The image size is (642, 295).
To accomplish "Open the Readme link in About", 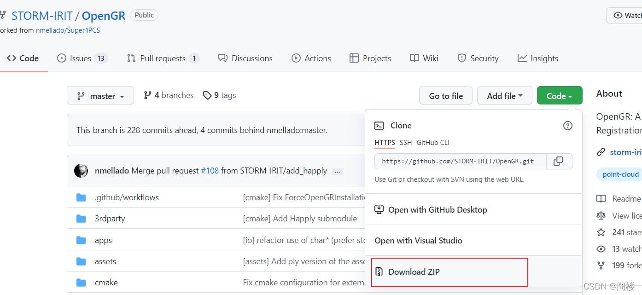I will (619, 199).
